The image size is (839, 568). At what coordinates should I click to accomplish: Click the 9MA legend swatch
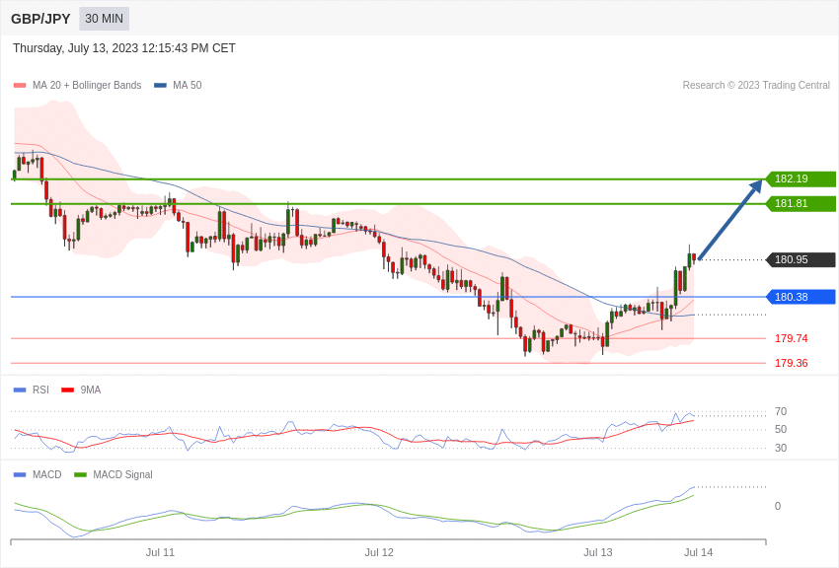point(68,390)
